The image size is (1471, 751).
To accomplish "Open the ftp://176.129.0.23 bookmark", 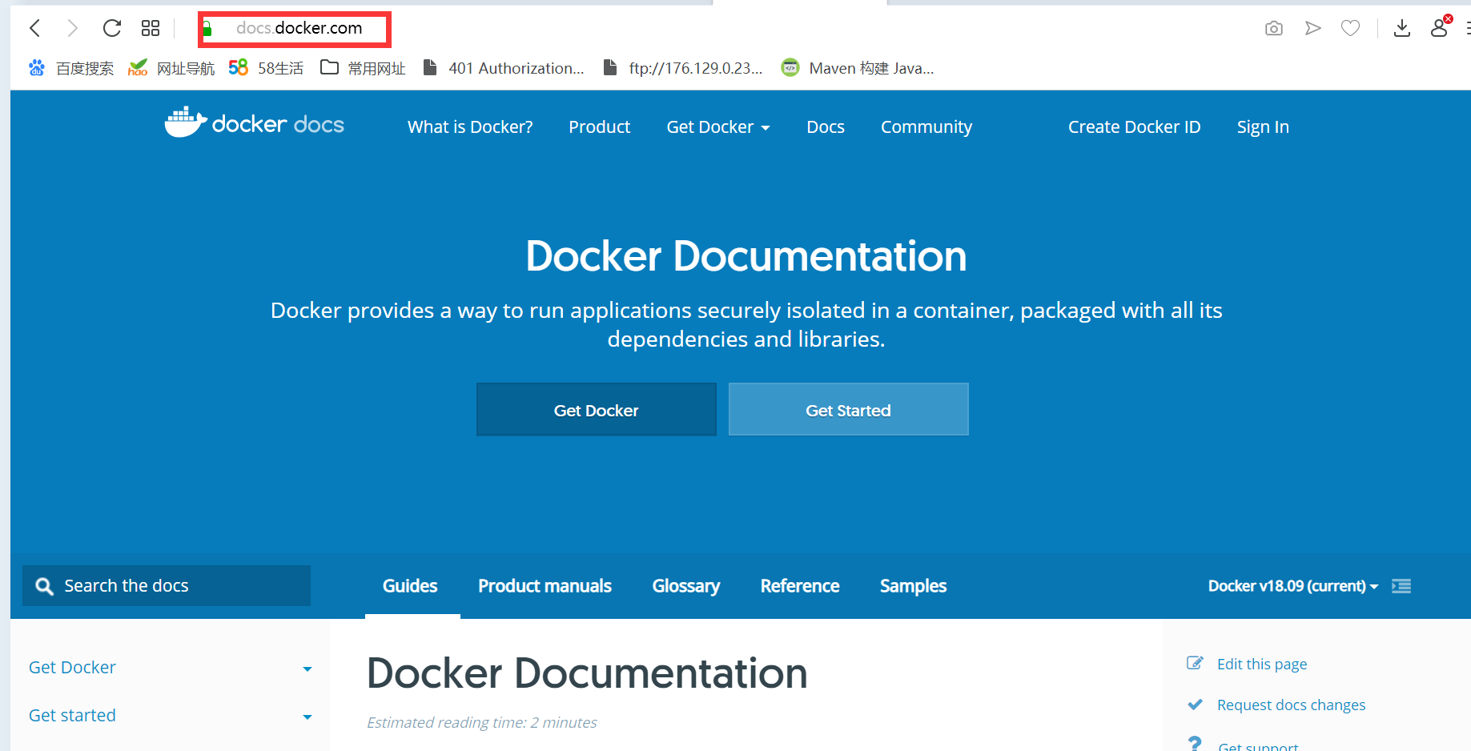I will point(683,68).
